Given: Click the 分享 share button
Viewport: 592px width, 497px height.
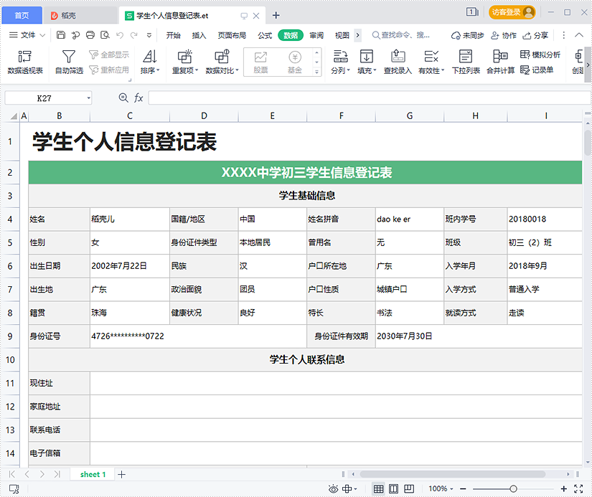Looking at the screenshot, I should (535, 35).
